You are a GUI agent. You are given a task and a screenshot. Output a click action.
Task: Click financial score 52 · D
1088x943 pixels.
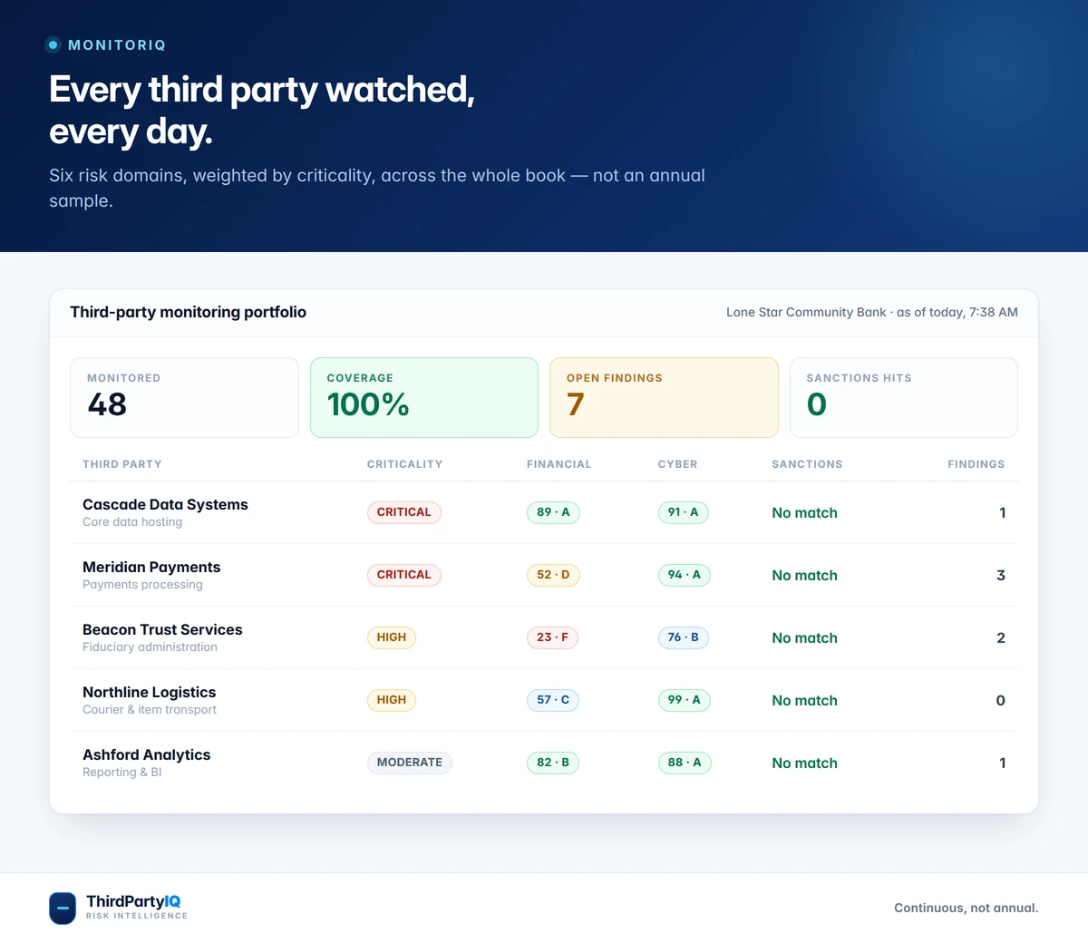point(553,575)
